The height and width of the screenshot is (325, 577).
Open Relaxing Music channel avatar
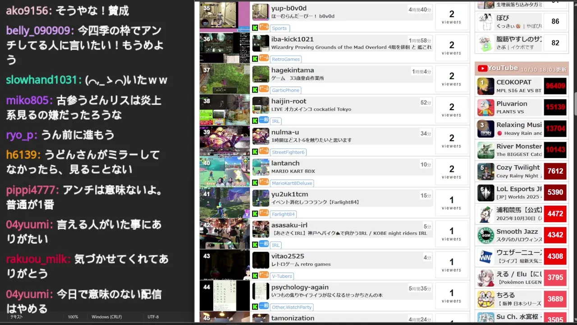(x=485, y=129)
